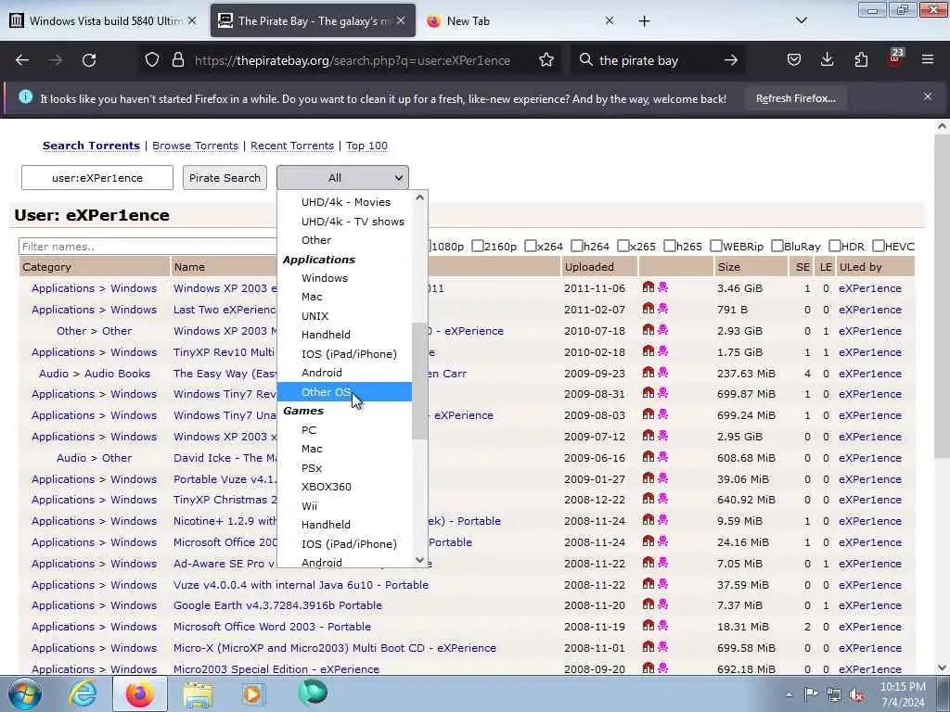Screen dimensions: 950x712
Task: Open the Top 100 link
Action: 366,146
